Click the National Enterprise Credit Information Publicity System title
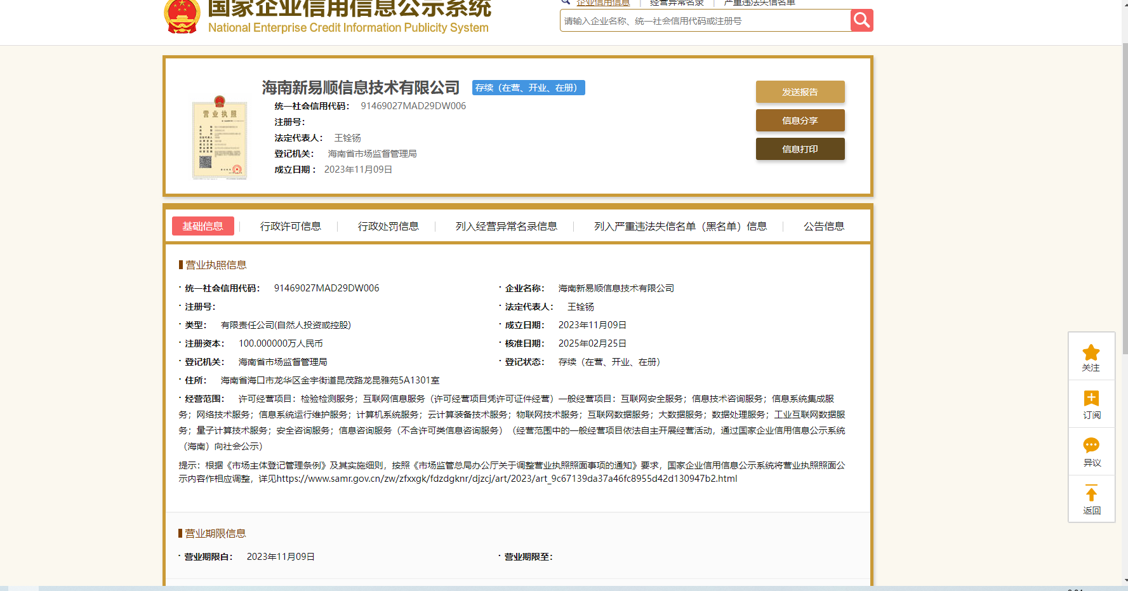This screenshot has height=591, width=1128. coord(348,27)
